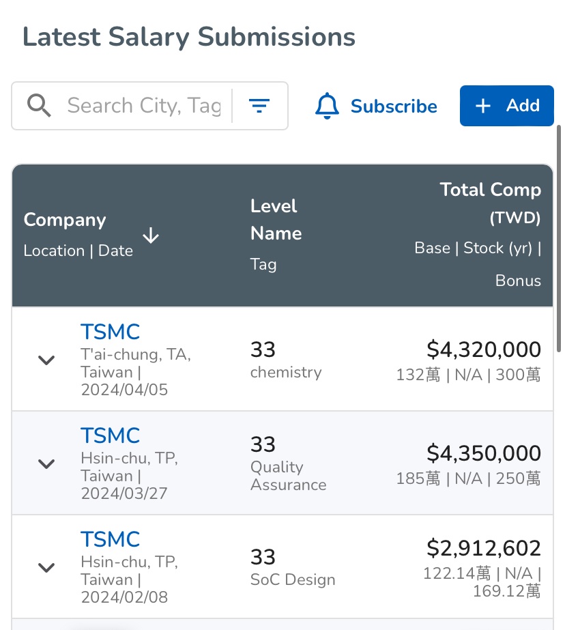Expand the TSMC Quality Assurance row chevron

point(46,463)
